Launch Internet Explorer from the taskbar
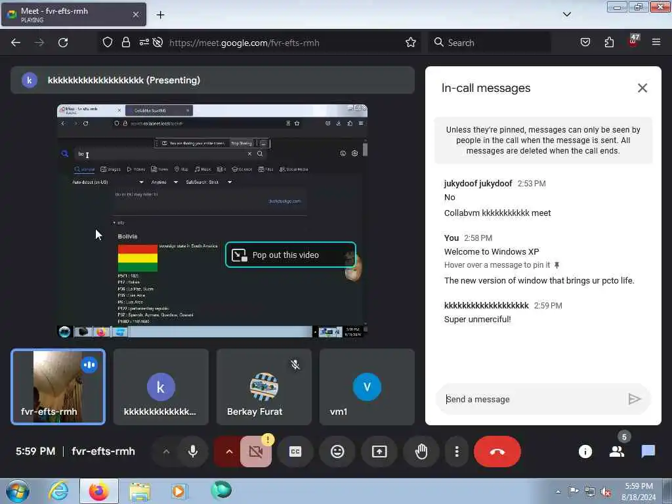Screen dimensions: 672x504 tap(58, 491)
